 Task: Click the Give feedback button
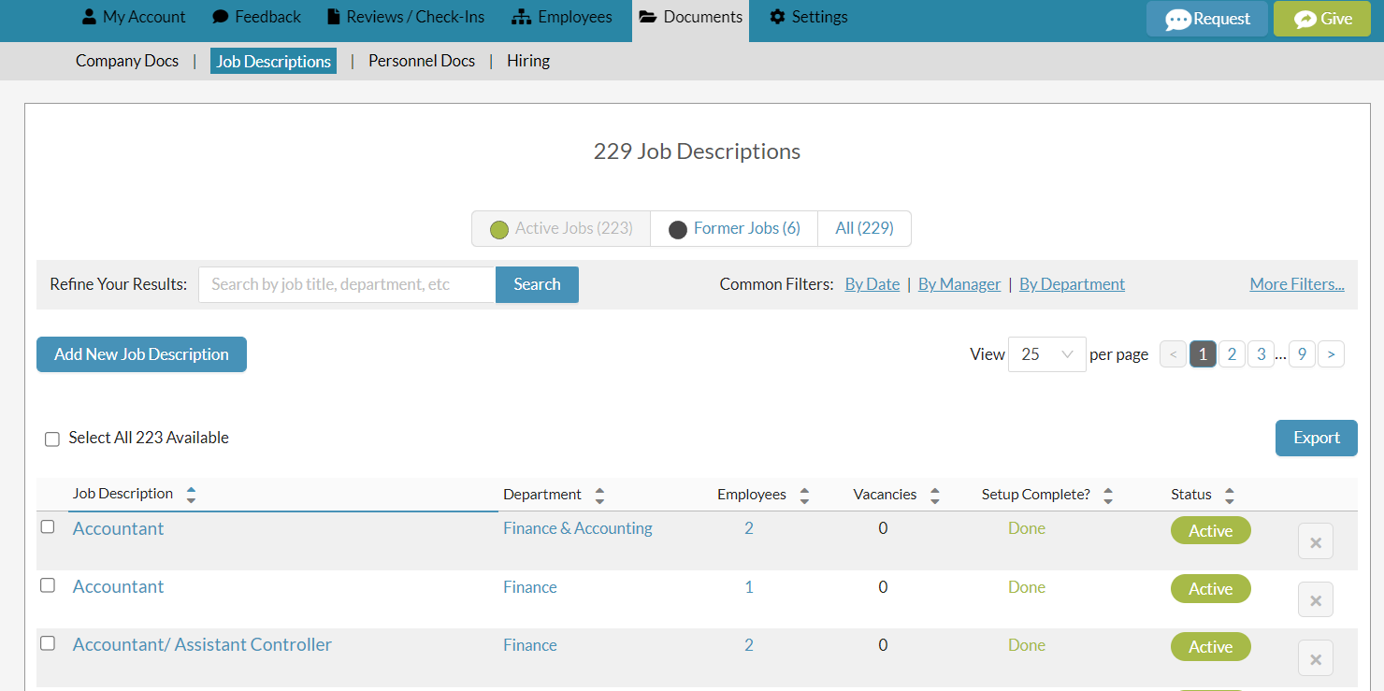(1322, 19)
